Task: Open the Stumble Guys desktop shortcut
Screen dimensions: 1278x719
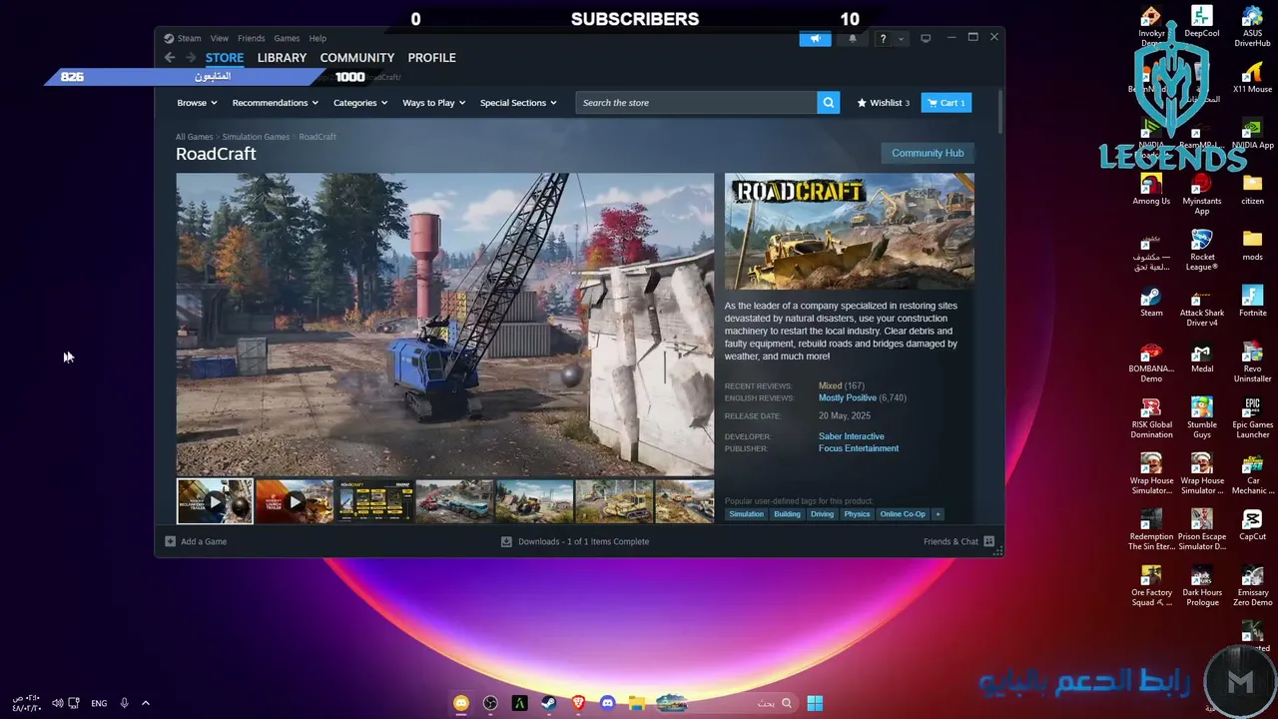Action: pos(1202,418)
